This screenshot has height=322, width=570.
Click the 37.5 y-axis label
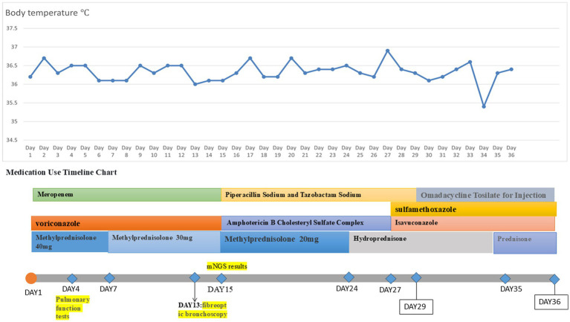12,28
